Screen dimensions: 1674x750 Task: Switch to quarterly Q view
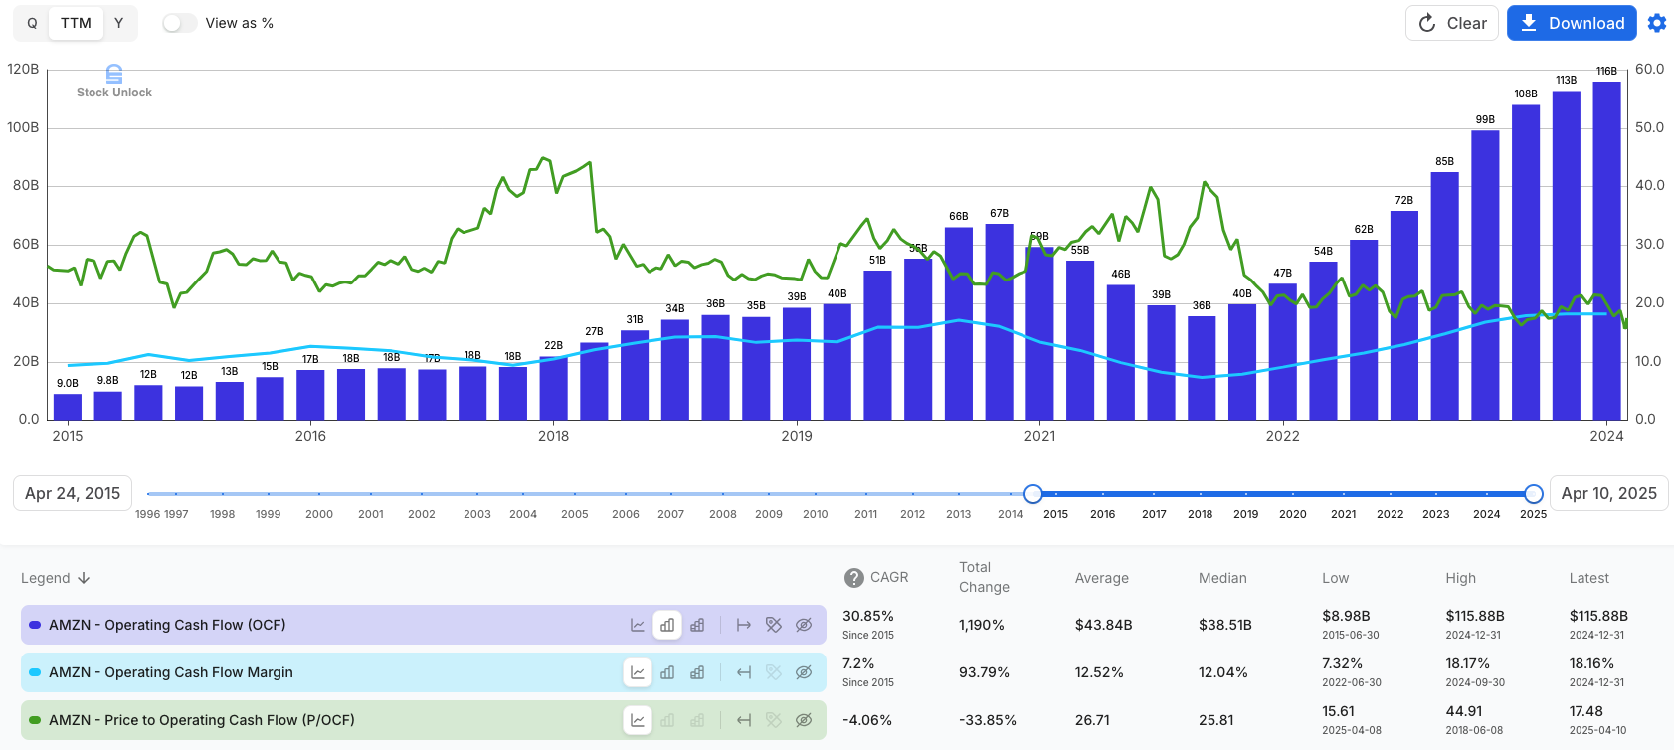click(32, 23)
